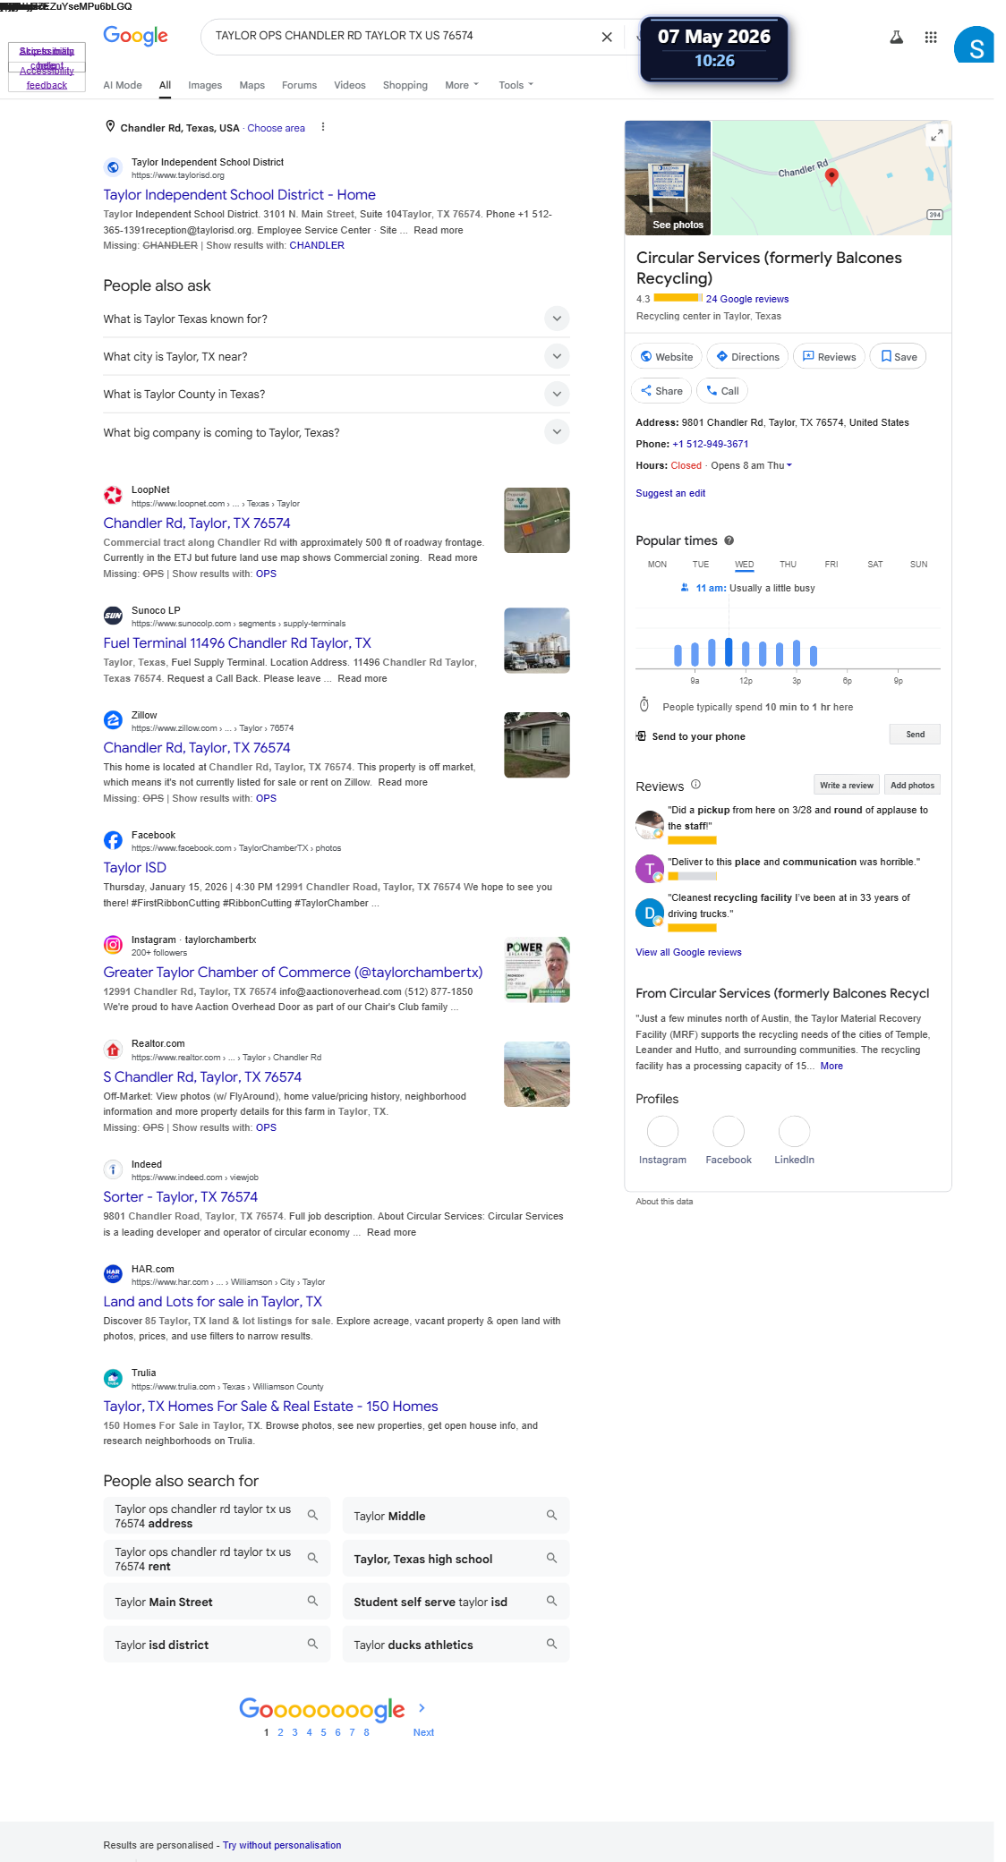
Task: Open the Zillow house thumbnail
Action: pyautogui.click(x=537, y=744)
